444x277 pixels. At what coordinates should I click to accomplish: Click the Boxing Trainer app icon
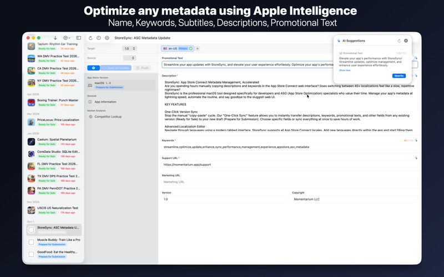31,102
